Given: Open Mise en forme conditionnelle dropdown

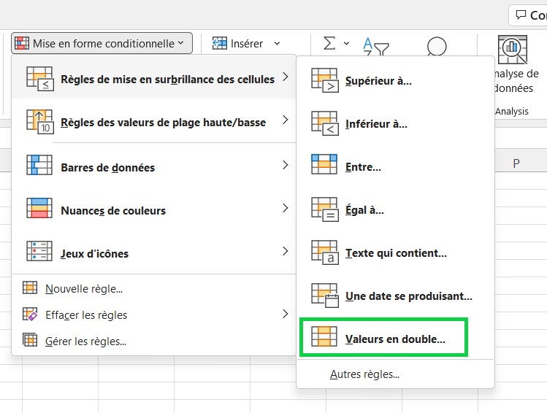Looking at the screenshot, I should point(102,43).
